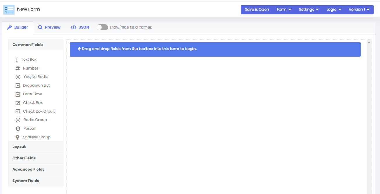Screen dimensions: 380x194
Task: Open the Logic dropdown button
Action: 334,10
